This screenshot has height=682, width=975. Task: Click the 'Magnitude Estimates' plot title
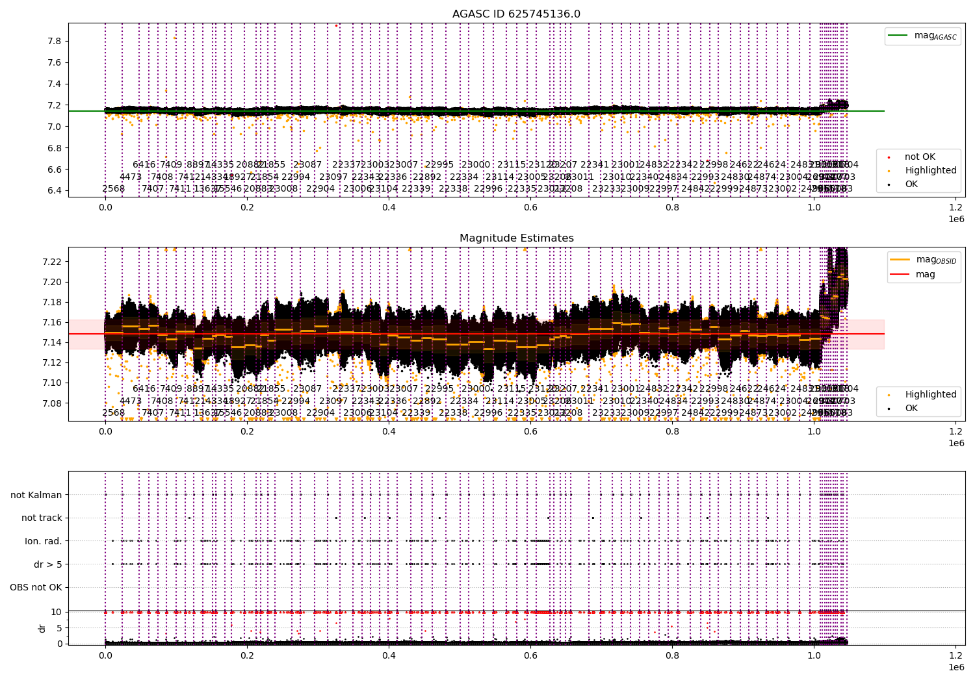(517, 238)
